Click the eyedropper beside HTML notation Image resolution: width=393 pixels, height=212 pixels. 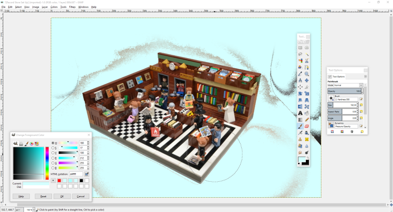click(87, 174)
